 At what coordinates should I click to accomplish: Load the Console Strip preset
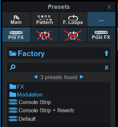(59, 102)
